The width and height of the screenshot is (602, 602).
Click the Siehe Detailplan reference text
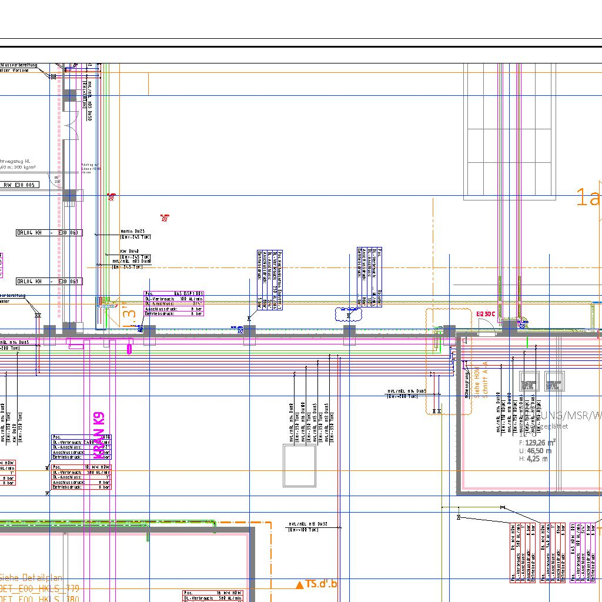point(31,578)
